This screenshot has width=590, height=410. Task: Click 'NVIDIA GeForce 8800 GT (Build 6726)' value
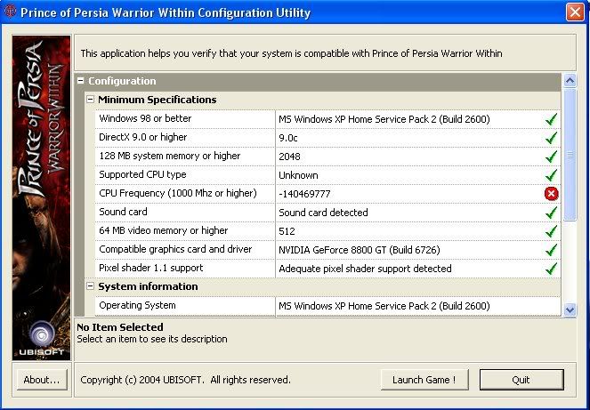click(x=360, y=250)
